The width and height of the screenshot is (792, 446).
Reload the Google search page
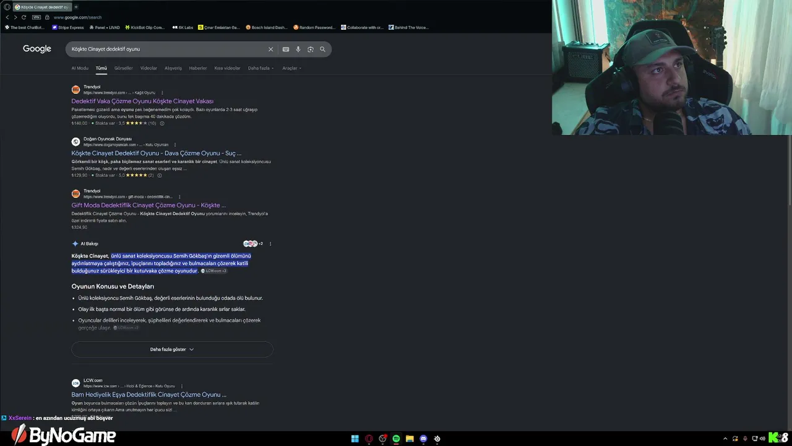(x=24, y=17)
